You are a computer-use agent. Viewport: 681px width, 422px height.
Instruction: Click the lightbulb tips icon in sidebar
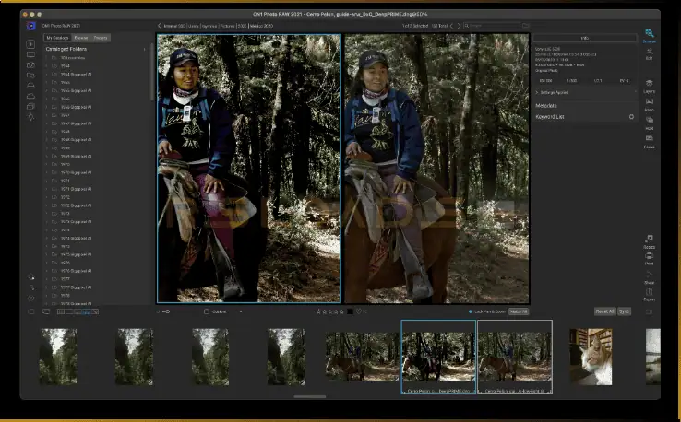[x=30, y=117]
